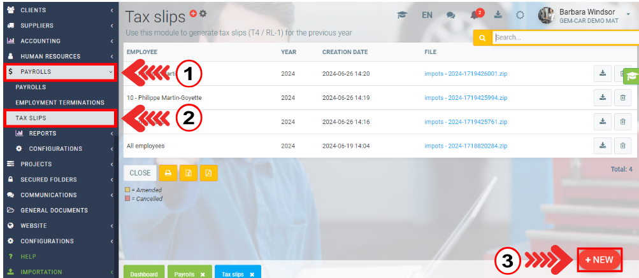The height and width of the screenshot is (278, 639).
Task: Close the Payrolls tab
Action: click(203, 274)
